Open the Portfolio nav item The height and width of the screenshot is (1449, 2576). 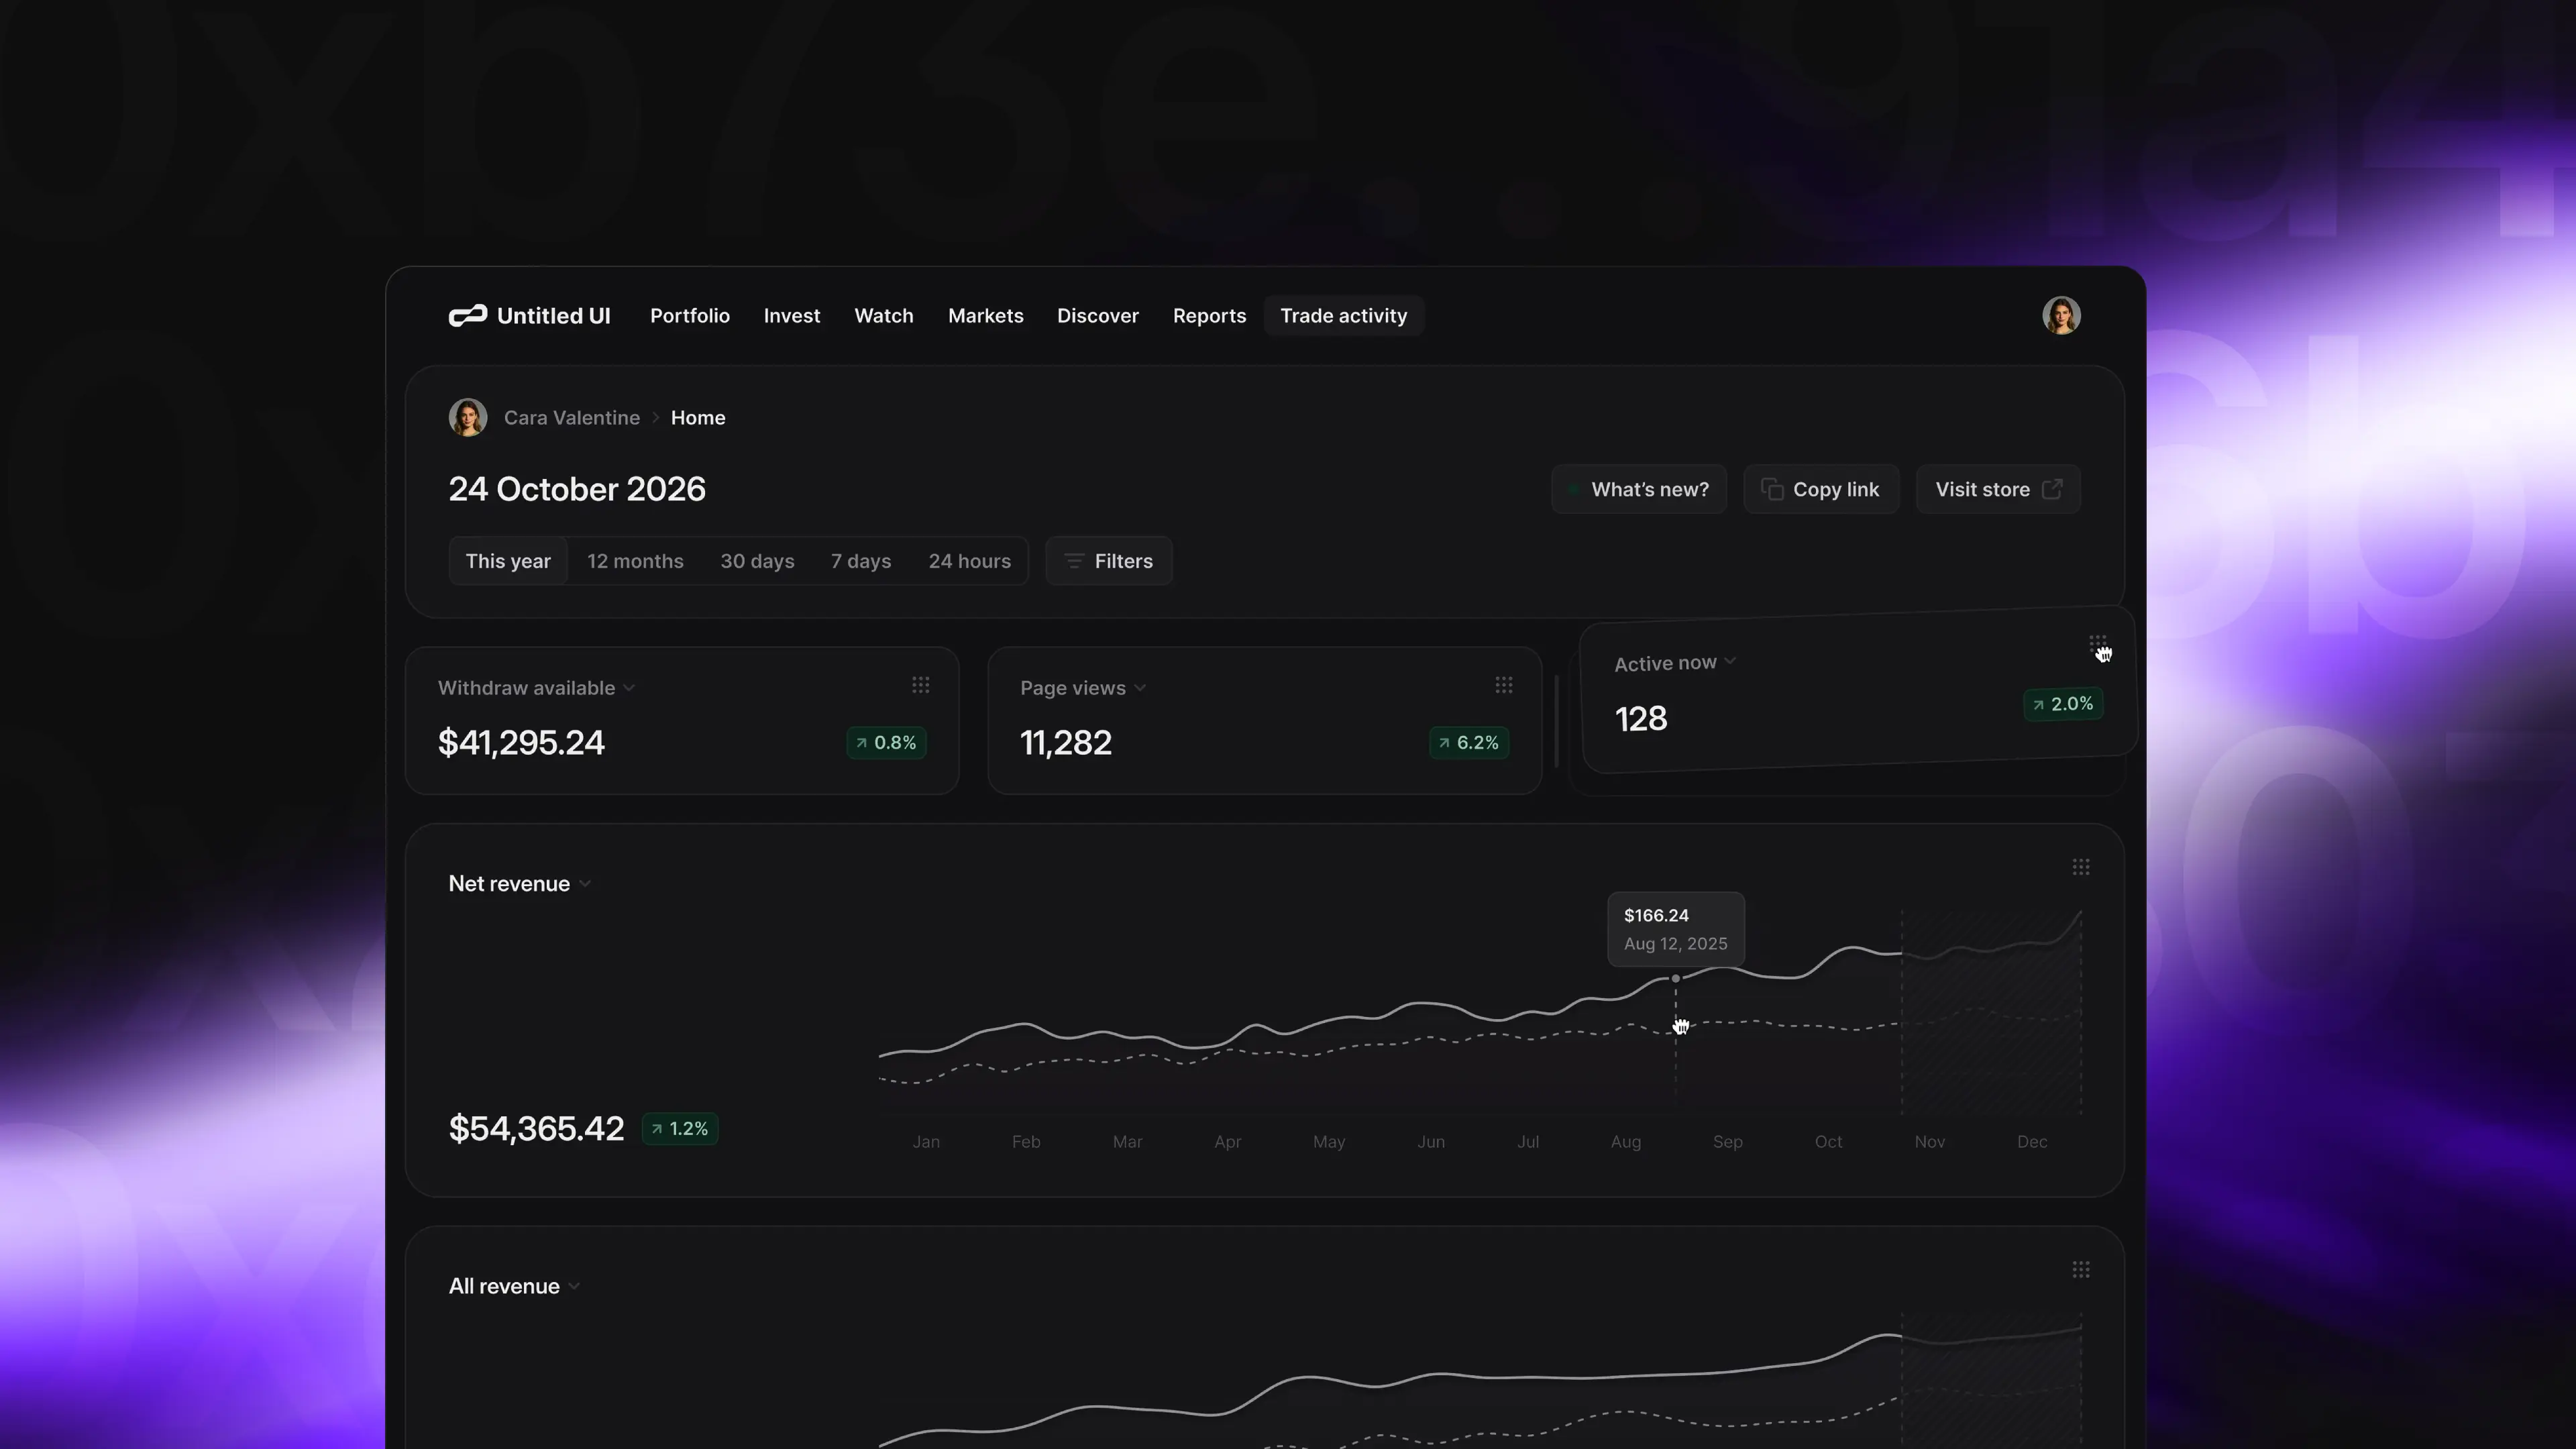[690, 316]
